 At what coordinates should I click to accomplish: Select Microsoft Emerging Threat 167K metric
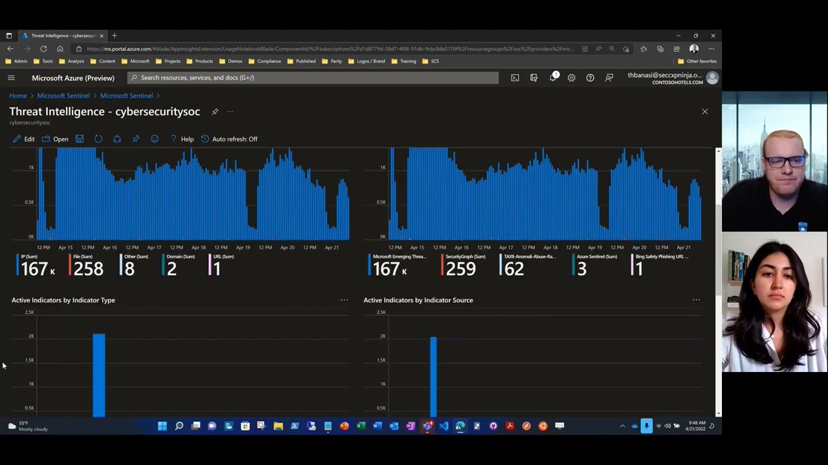pyautogui.click(x=397, y=265)
